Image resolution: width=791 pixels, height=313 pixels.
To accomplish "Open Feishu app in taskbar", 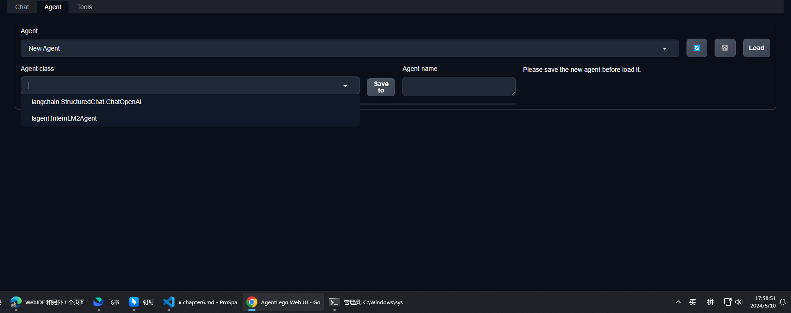I will click(x=106, y=302).
